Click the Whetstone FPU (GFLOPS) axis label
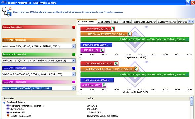This screenshot has height=119, width=195. pyautogui.click(x=135, y=92)
